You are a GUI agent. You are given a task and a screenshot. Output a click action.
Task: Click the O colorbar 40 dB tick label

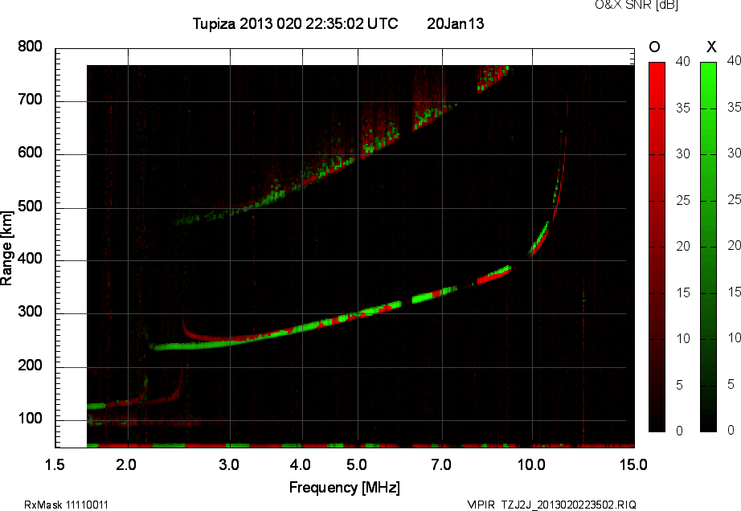point(682,61)
